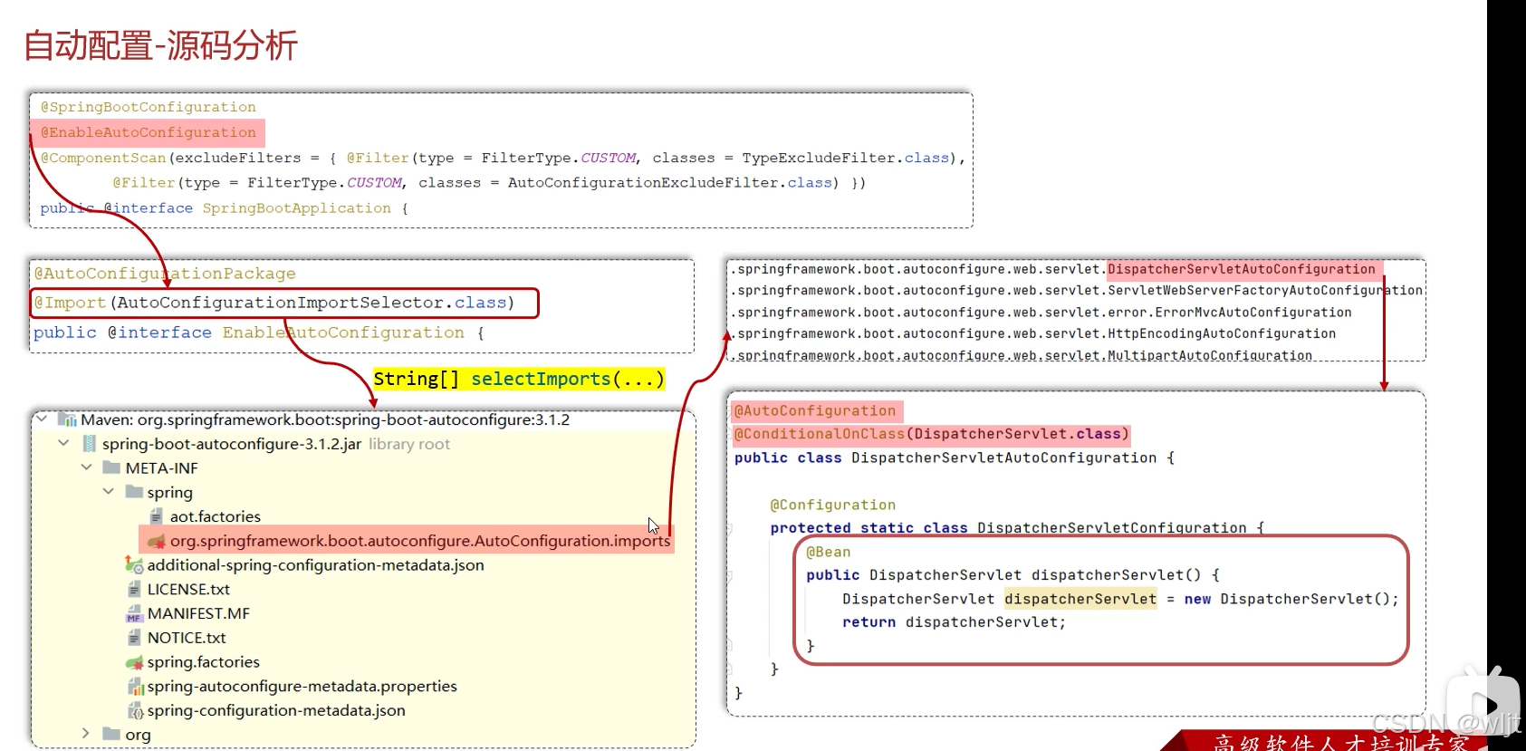Screen dimensions: 1526x751
Task: Click the jar file icon
Action: (x=89, y=443)
